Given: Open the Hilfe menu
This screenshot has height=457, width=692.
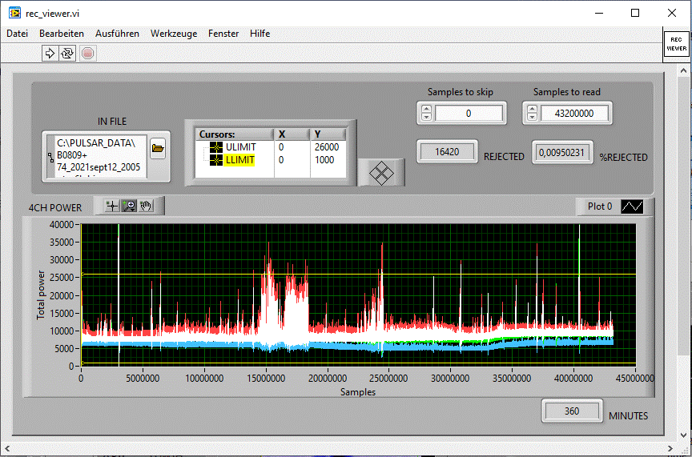Looking at the screenshot, I should point(260,34).
